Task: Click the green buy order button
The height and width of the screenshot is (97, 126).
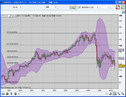Action: click(123, 7)
